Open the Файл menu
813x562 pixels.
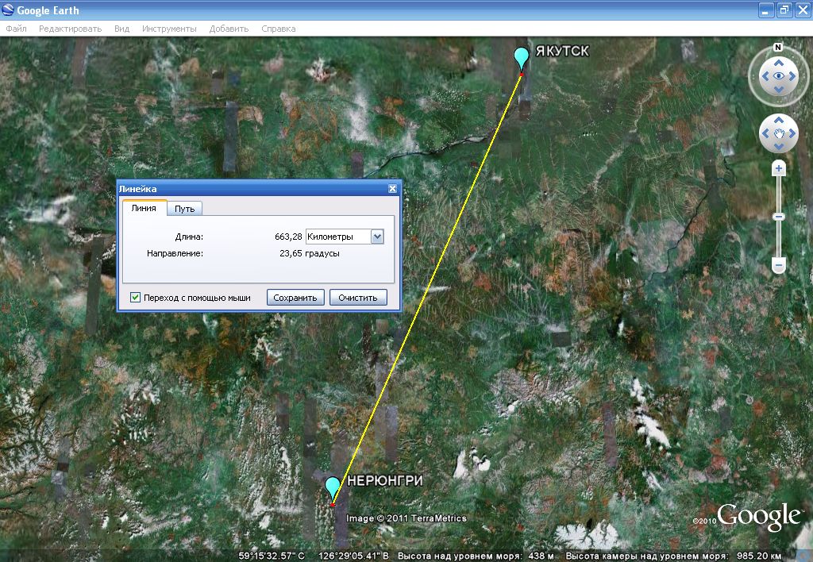[x=16, y=29]
